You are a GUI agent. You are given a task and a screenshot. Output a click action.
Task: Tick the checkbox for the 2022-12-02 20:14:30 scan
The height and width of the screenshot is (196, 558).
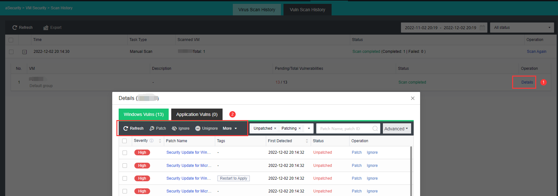tap(11, 52)
